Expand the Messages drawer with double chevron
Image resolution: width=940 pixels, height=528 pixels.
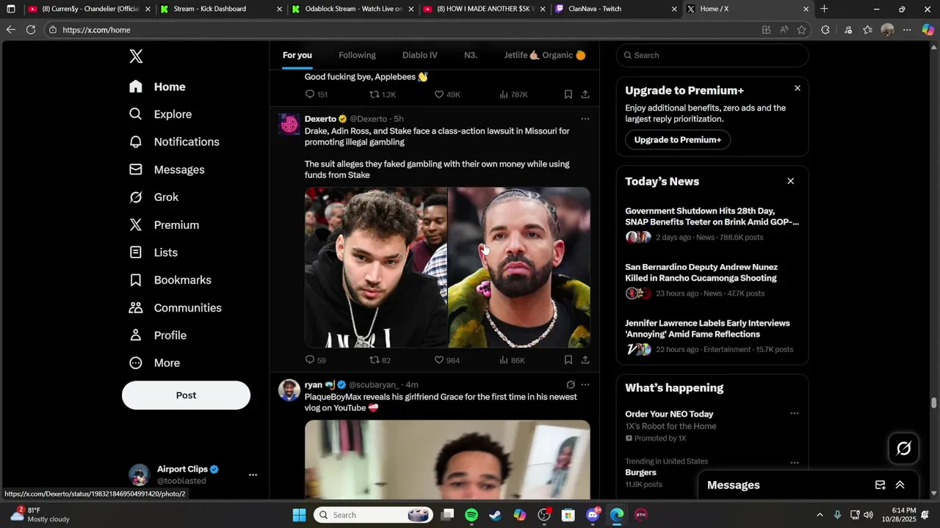pos(900,485)
